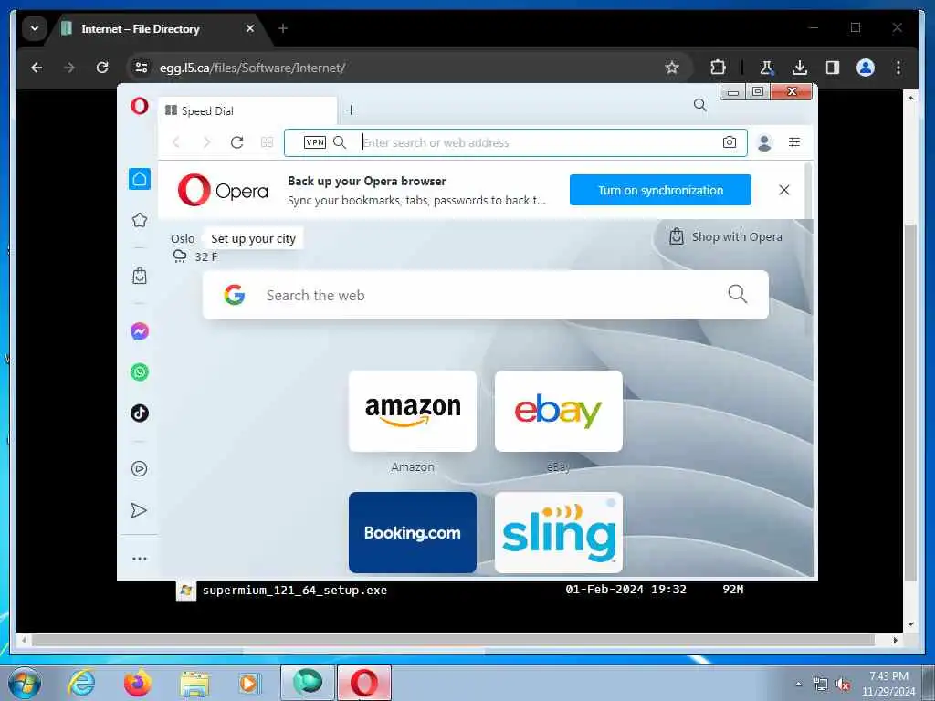The width and height of the screenshot is (935, 701).
Task: Click the Opera menu logo icon
Action: pyautogui.click(x=140, y=106)
